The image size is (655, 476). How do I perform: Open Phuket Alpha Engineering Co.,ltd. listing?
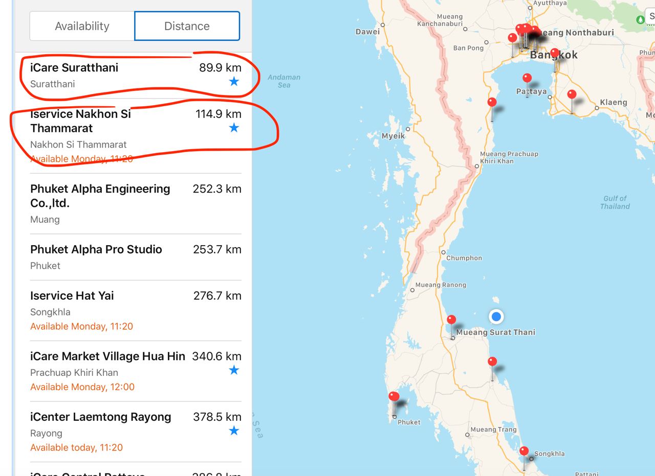pyautogui.click(x=136, y=204)
